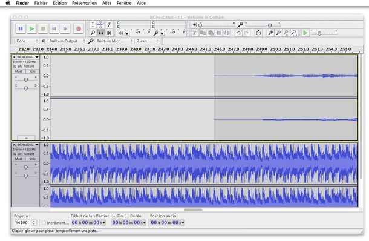This screenshot has width=369, height=241.
Task: Select the Fin radio button
Action: [114, 216]
